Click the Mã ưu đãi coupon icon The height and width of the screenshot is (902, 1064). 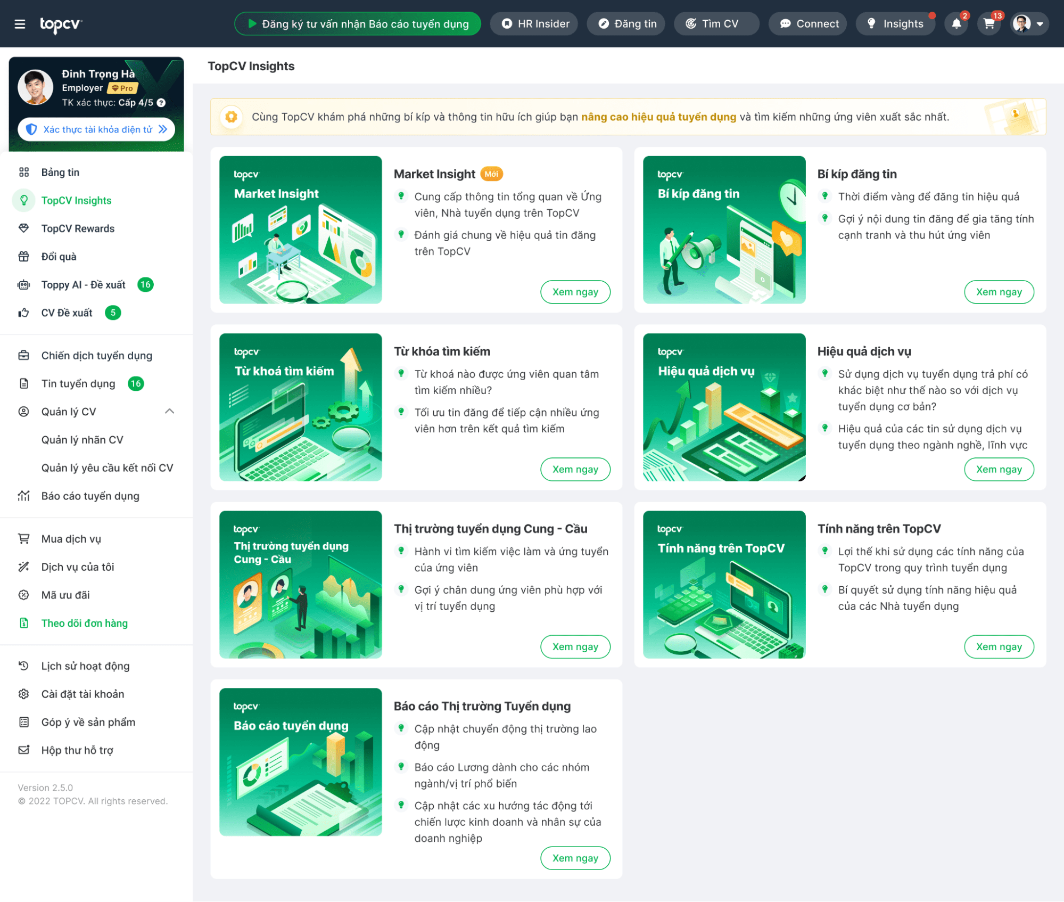(24, 595)
